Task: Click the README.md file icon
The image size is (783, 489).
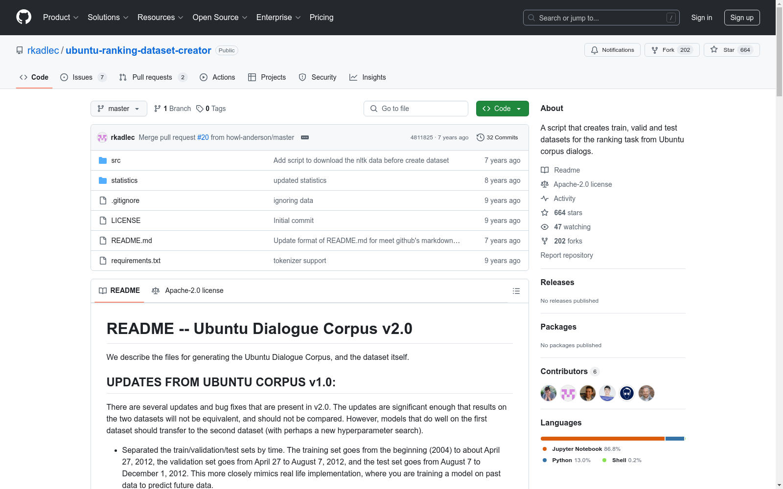Action: click(103, 241)
